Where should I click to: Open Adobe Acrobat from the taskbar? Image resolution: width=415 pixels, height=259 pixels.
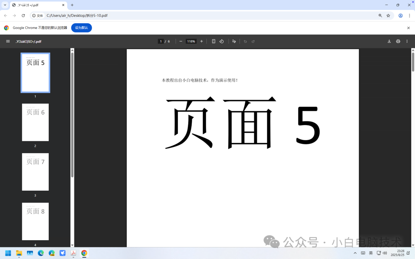(x=73, y=253)
